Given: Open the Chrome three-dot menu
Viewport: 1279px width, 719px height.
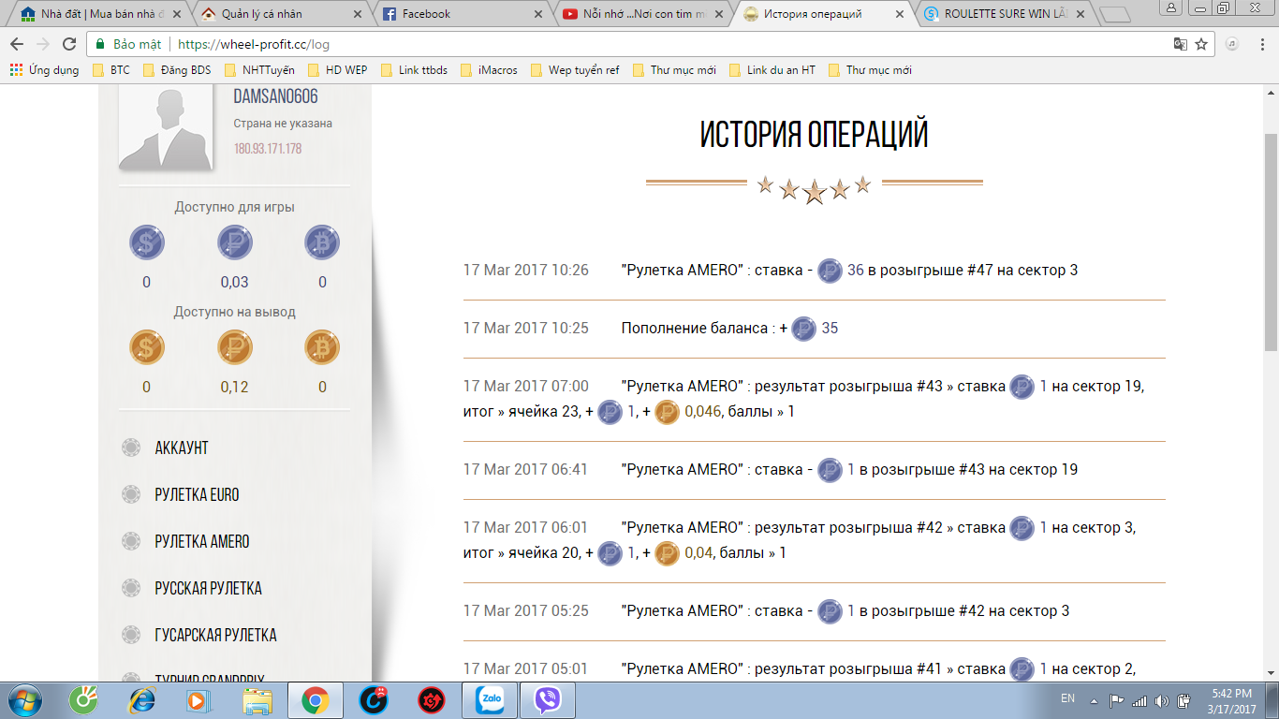Looking at the screenshot, I should [x=1262, y=44].
